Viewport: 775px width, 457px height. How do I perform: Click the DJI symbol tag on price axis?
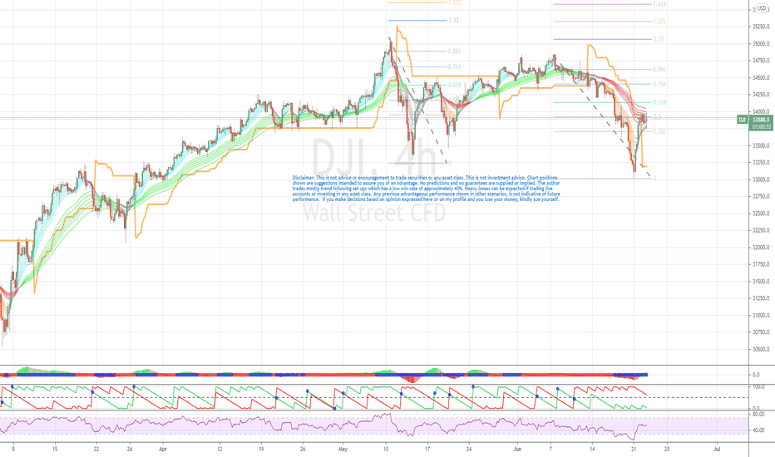click(742, 120)
